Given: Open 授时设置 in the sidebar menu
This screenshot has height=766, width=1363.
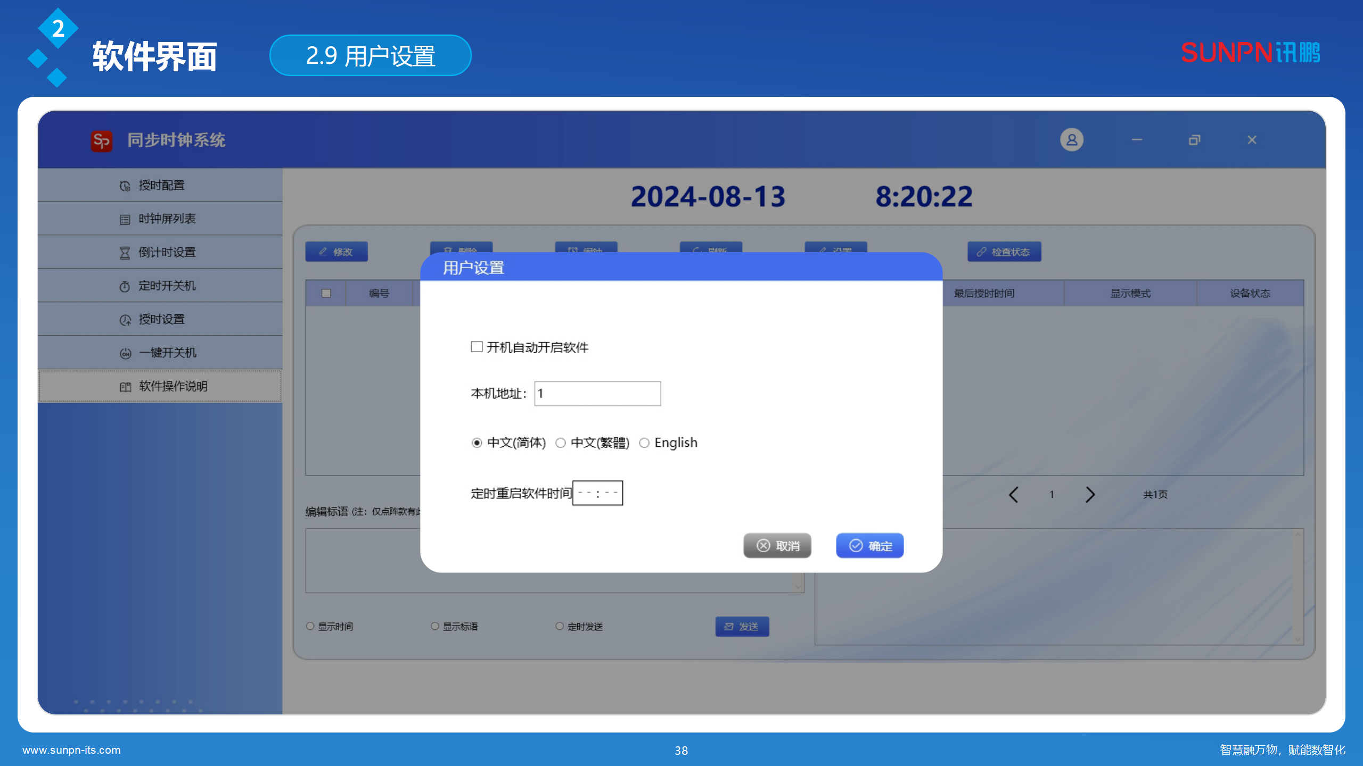Looking at the screenshot, I should [x=161, y=319].
